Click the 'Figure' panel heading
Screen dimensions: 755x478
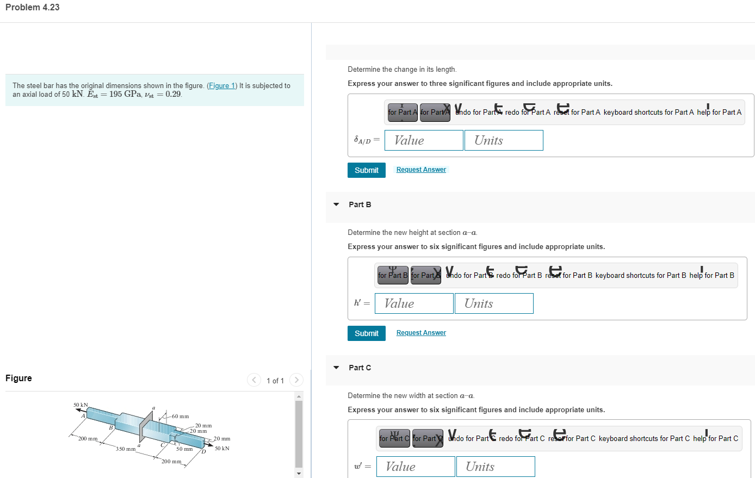coord(18,378)
